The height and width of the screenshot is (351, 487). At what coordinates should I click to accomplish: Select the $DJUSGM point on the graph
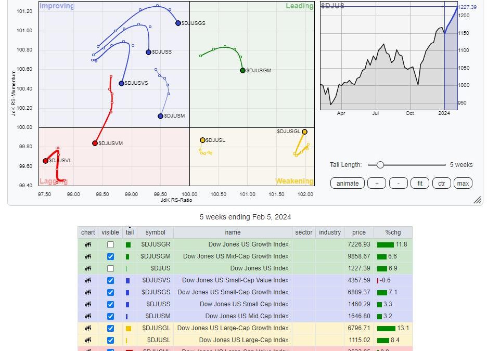[242, 70]
